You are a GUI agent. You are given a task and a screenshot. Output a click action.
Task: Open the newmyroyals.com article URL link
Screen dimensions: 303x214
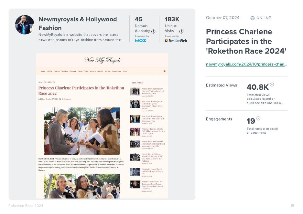click(x=247, y=64)
